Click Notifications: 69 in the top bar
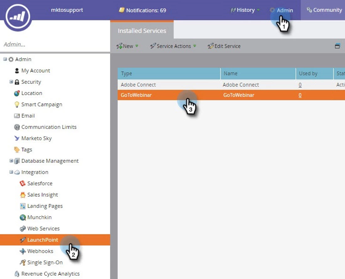Viewport: 345px width, 279px height. click(146, 10)
